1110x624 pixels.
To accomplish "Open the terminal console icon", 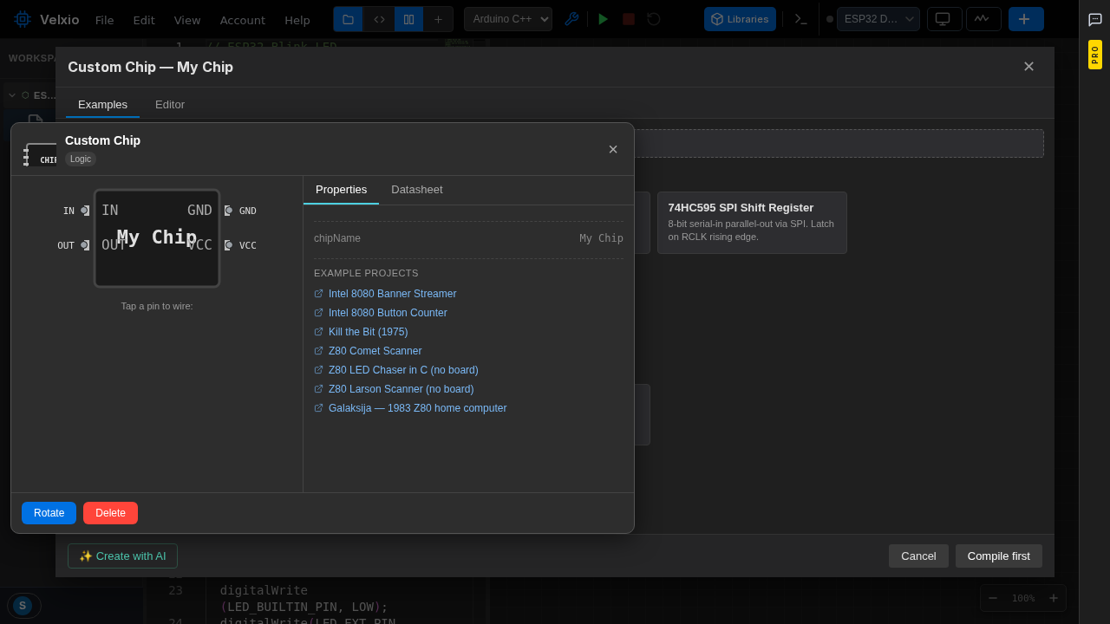I will click(x=801, y=19).
